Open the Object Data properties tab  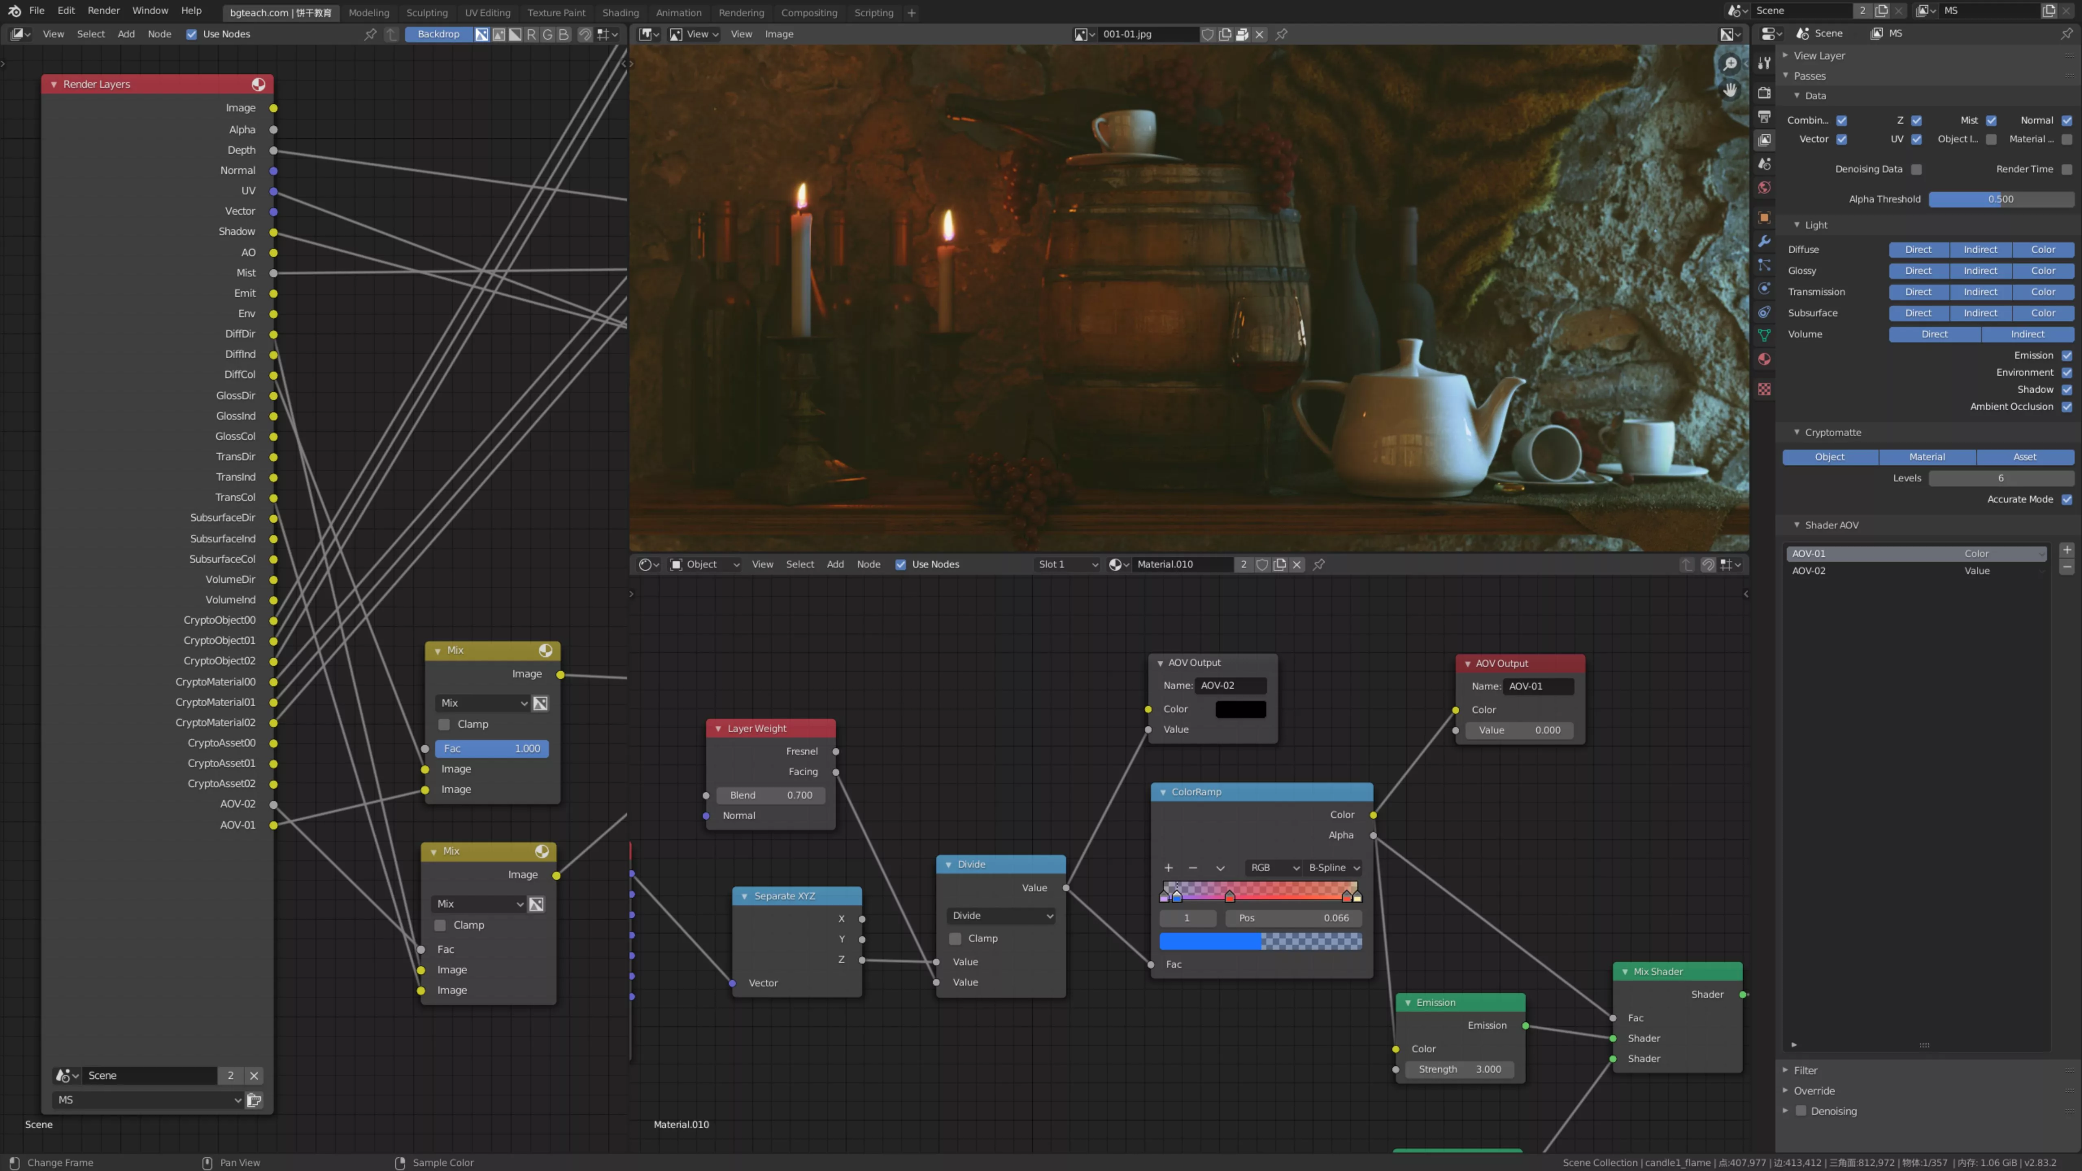pyautogui.click(x=1764, y=335)
